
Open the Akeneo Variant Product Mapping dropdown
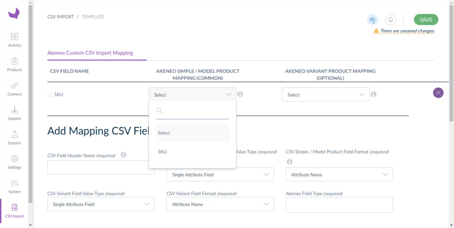pyautogui.click(x=325, y=94)
